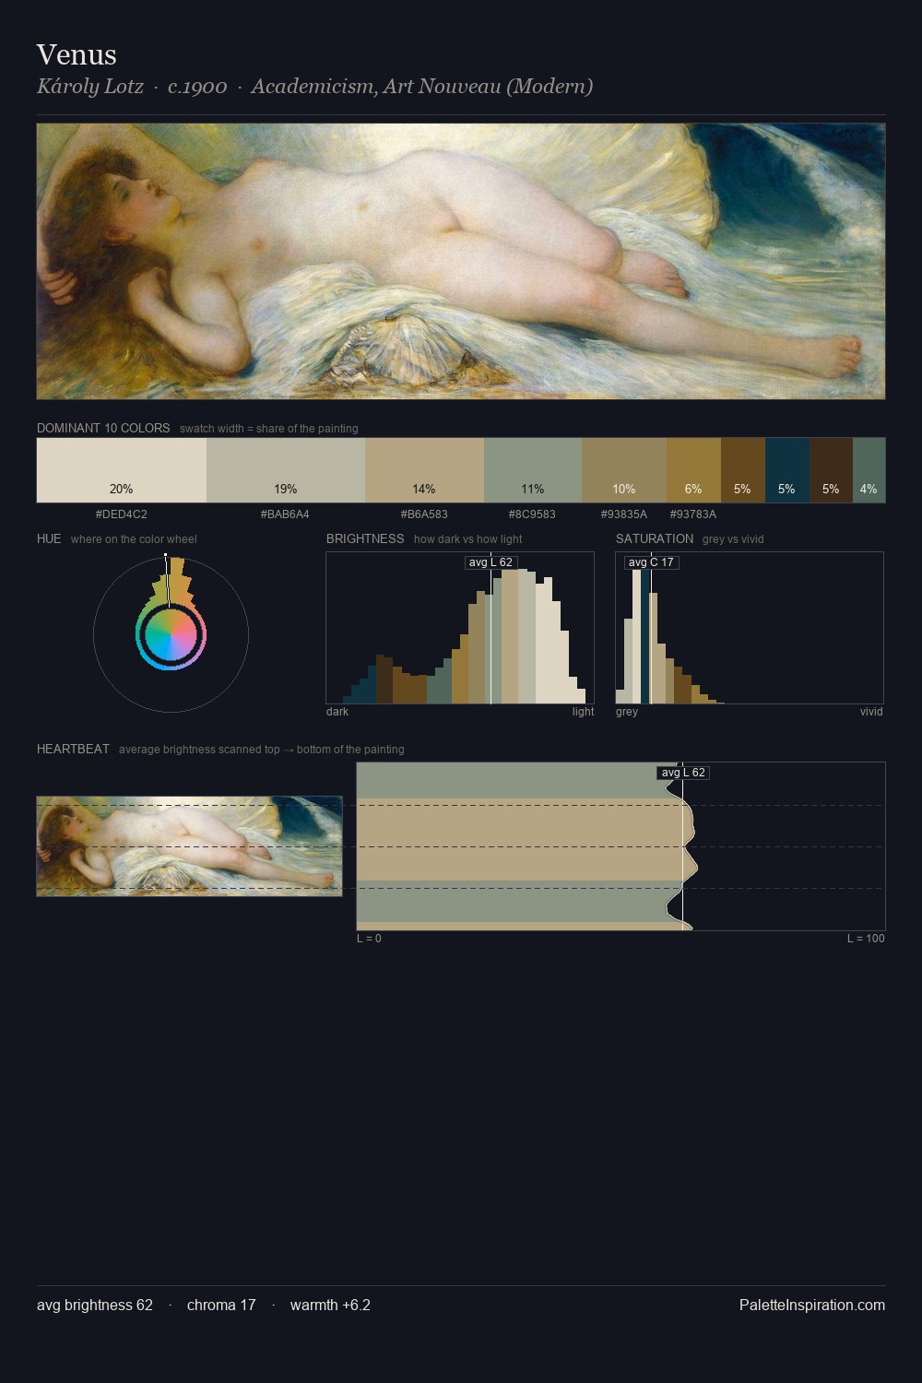Click 'warmth +6.2' footer stat
Image resolution: width=922 pixels, height=1383 pixels.
[x=330, y=1305]
